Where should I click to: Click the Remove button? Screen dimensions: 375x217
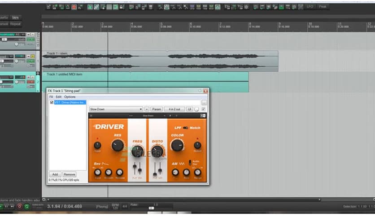tap(70, 174)
